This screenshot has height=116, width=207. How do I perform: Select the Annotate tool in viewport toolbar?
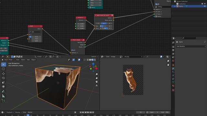pos(4,92)
